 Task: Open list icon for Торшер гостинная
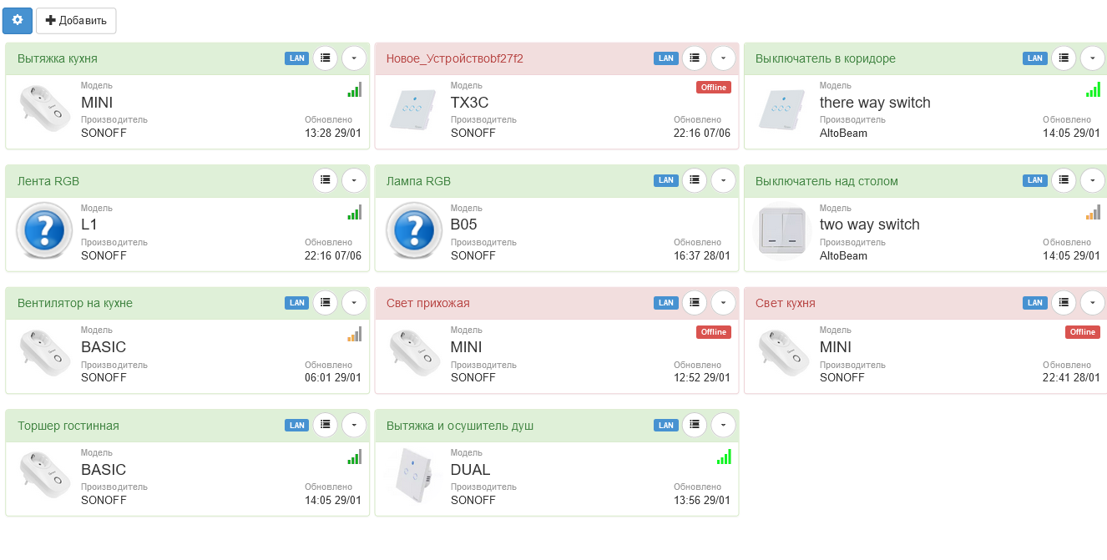[x=326, y=425]
